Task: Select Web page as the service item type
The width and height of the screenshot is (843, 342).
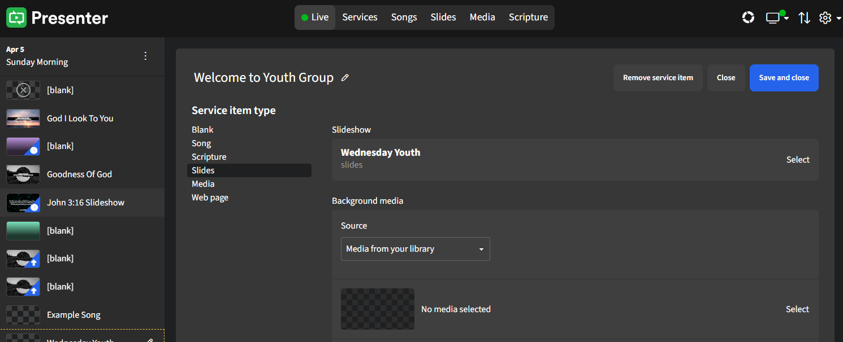Action: tap(210, 197)
